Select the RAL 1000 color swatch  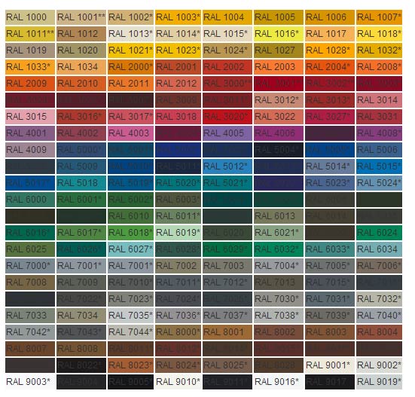click(x=30, y=17)
